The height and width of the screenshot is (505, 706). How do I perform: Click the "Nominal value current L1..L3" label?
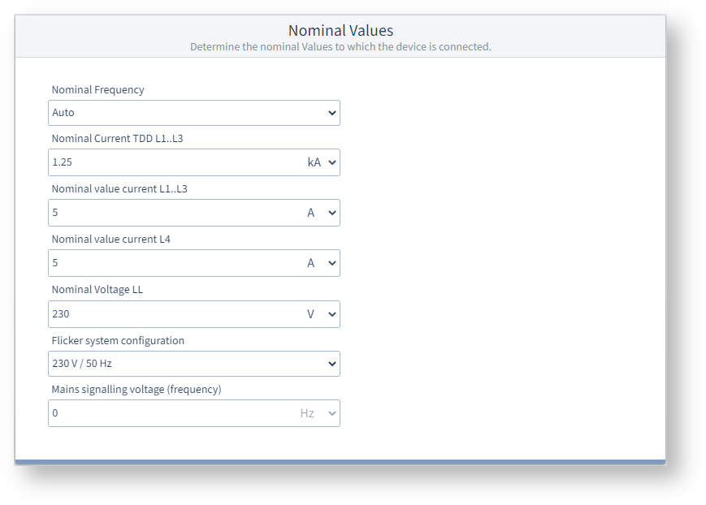[x=119, y=189]
